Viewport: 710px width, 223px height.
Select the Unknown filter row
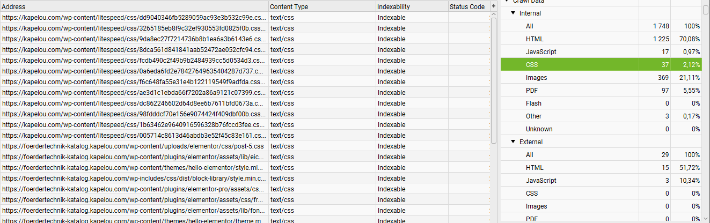[601, 129]
